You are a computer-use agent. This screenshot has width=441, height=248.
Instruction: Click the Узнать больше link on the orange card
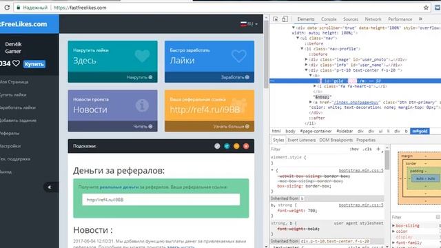point(232,127)
